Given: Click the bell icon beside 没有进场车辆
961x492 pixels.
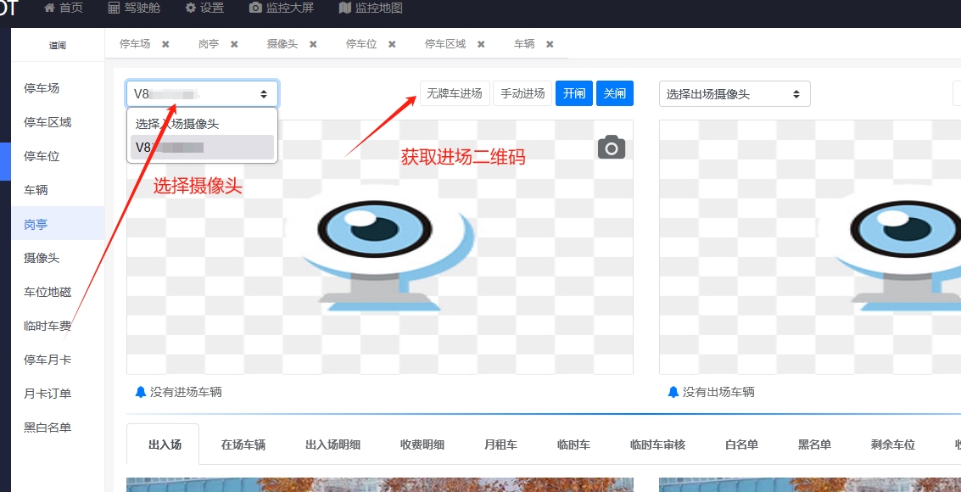Looking at the screenshot, I should [x=141, y=392].
